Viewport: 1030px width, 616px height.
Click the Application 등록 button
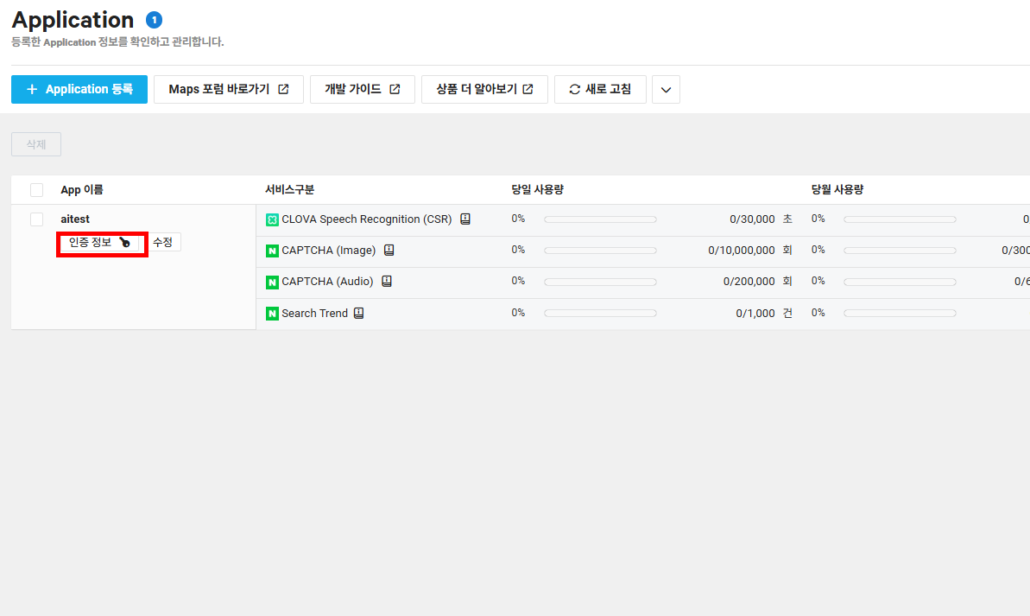tap(79, 89)
